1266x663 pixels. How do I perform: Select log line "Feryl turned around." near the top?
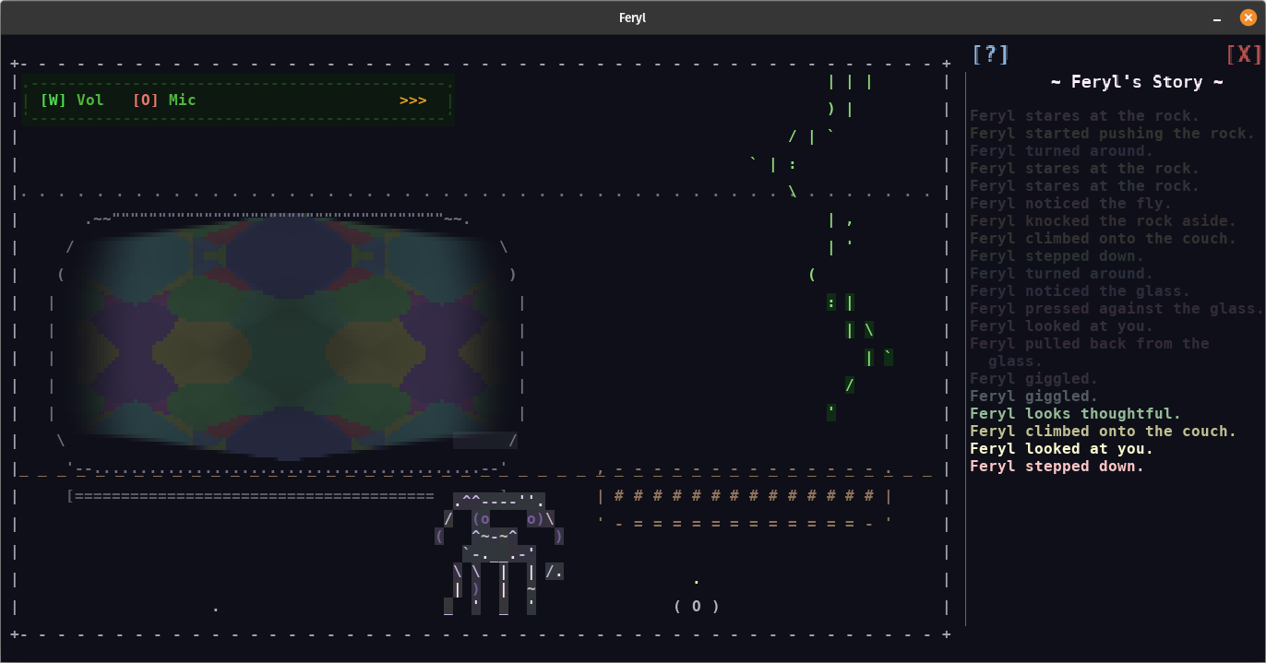[1061, 151]
